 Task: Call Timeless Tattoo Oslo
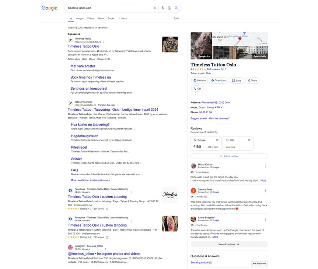tap(197, 89)
